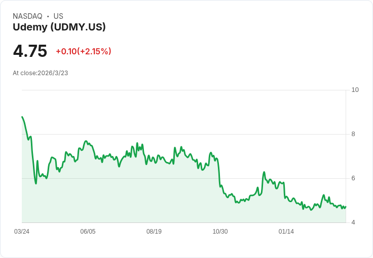Click the rightmost end point of the price line

tap(345, 207)
